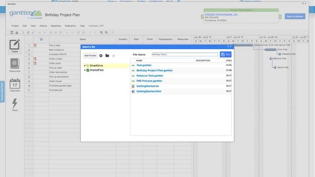
Task: Click the 'Clean house' task name cell
Action: tap(55, 81)
